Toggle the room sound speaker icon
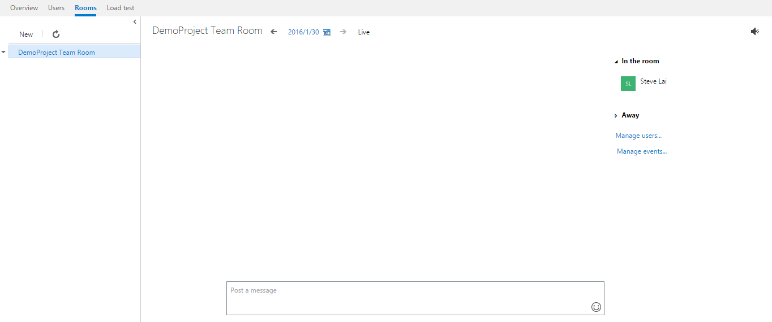Image resolution: width=772 pixels, height=322 pixels. click(754, 32)
